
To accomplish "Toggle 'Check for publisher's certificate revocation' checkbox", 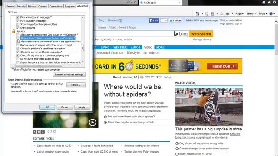I will (17, 49).
